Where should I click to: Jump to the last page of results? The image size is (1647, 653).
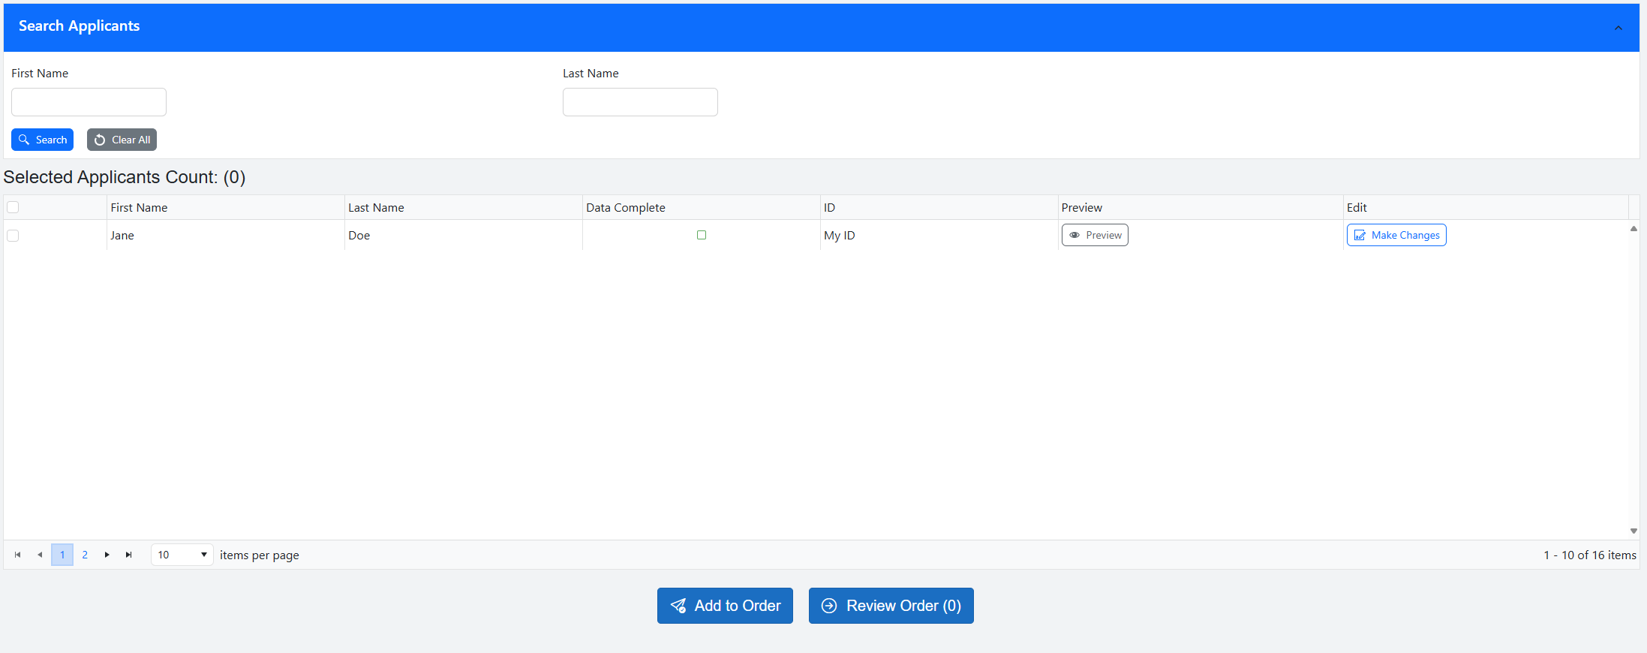click(x=128, y=555)
